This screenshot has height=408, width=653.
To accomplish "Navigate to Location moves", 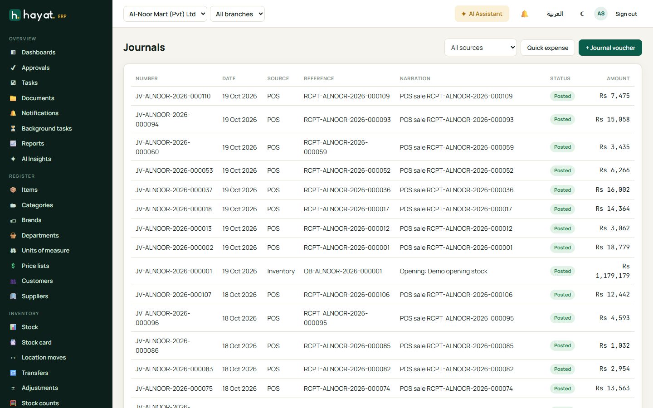I will (x=44, y=358).
